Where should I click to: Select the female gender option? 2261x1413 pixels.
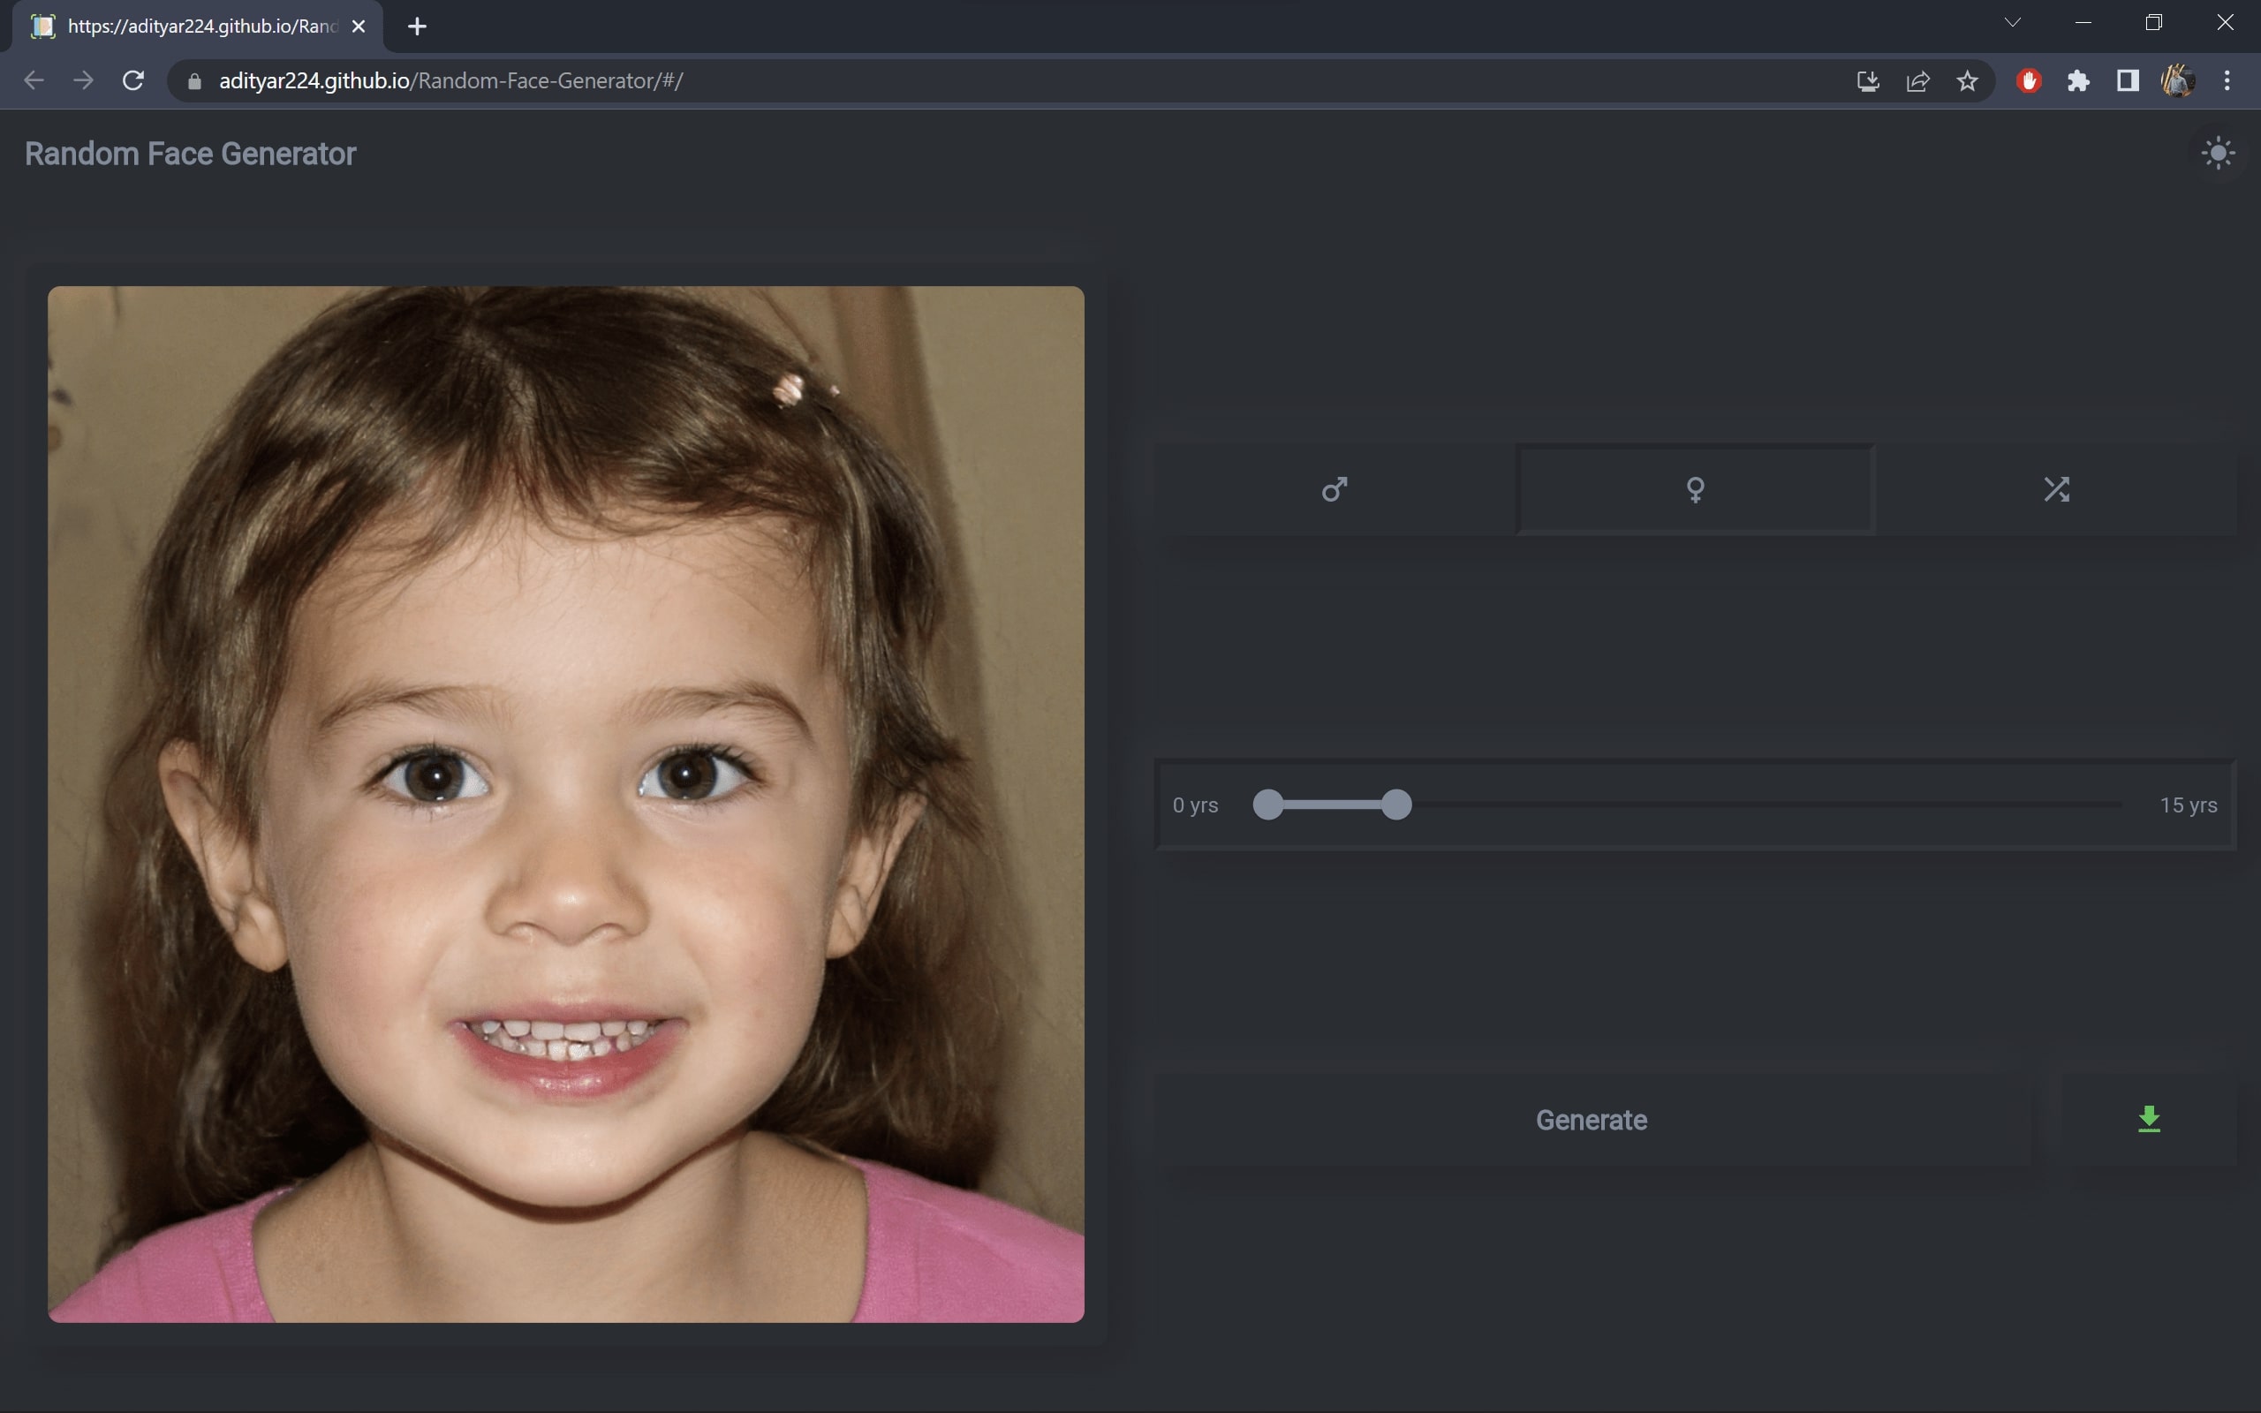(x=1695, y=488)
